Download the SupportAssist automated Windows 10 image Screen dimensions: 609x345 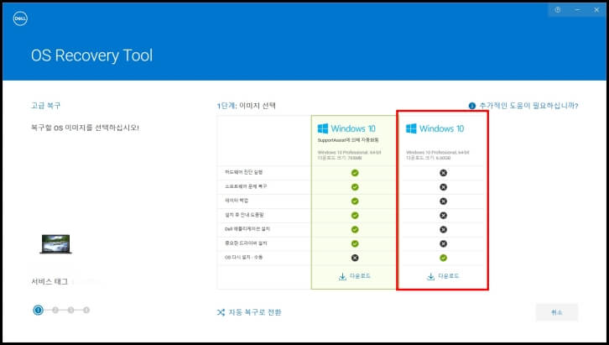coord(355,276)
